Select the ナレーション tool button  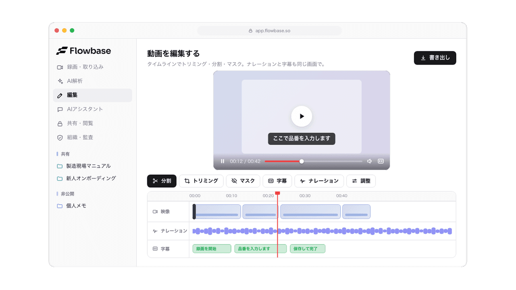[x=319, y=181]
